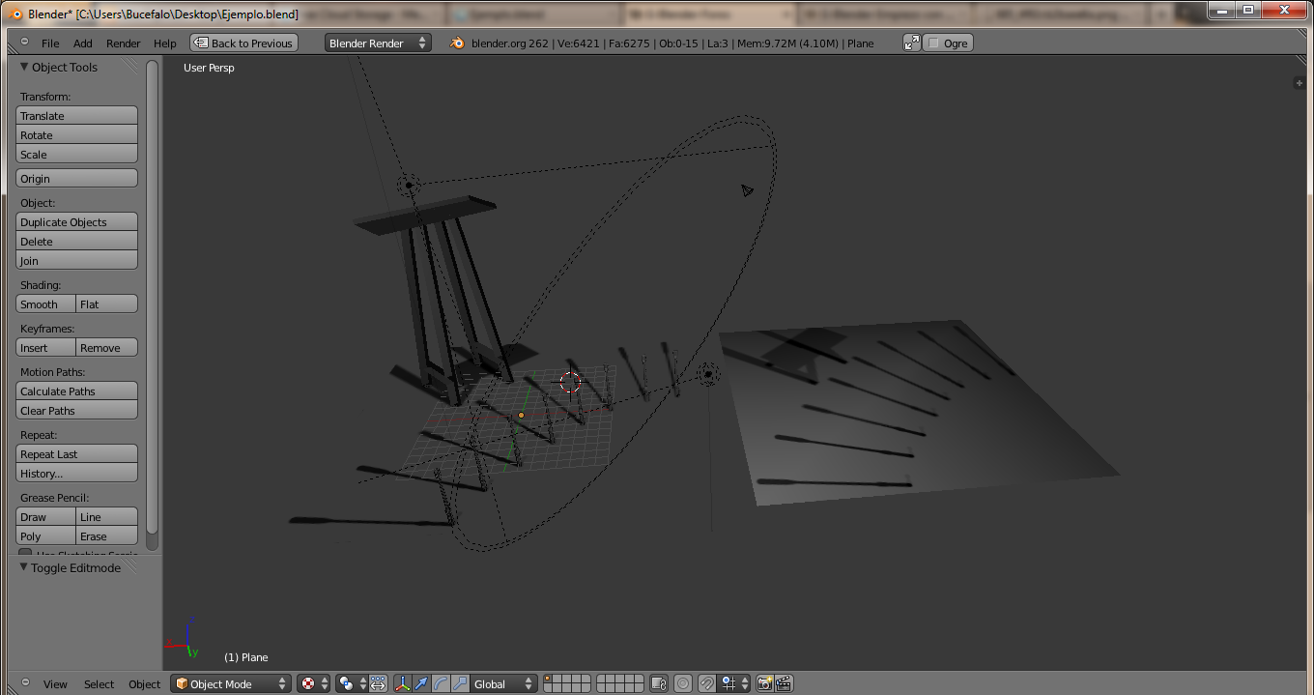Open the Global orientation dropdown
Viewport: 1314px width, 695px height.
(x=503, y=683)
